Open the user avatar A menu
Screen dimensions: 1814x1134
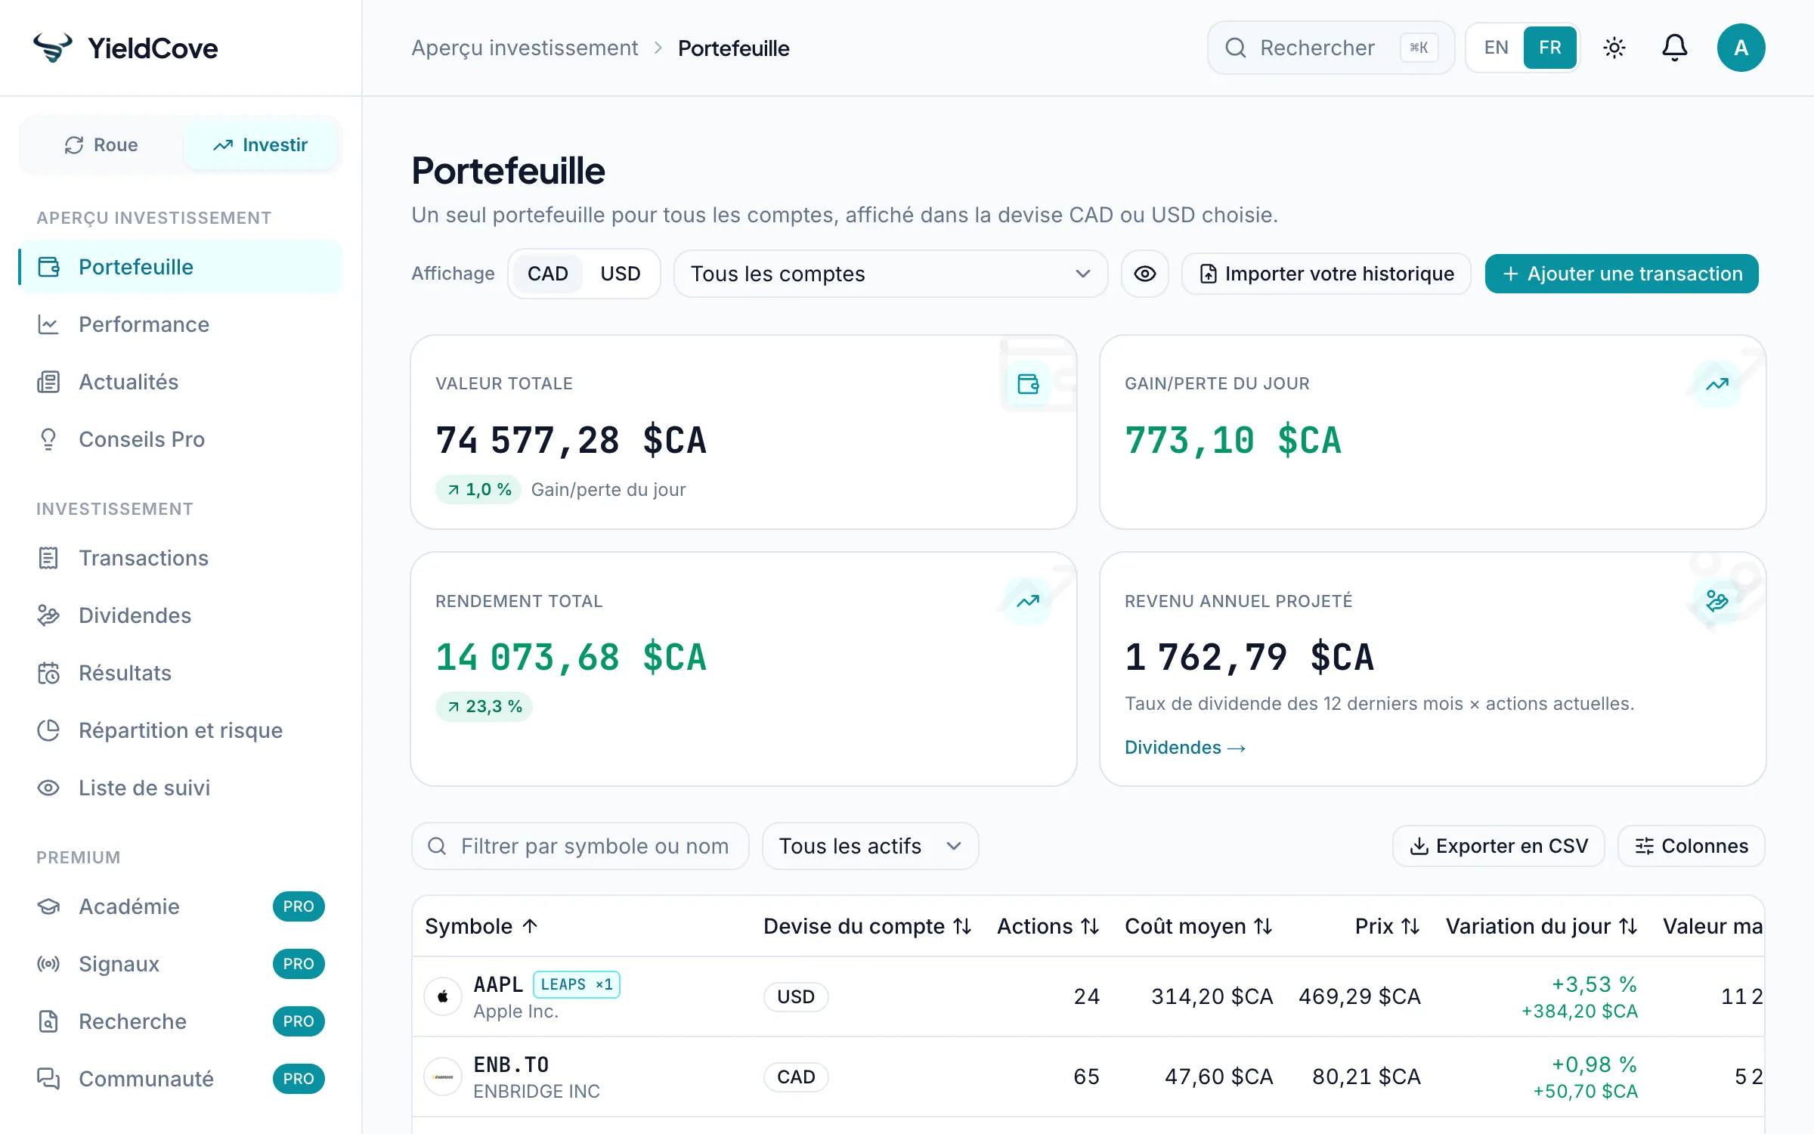point(1741,48)
